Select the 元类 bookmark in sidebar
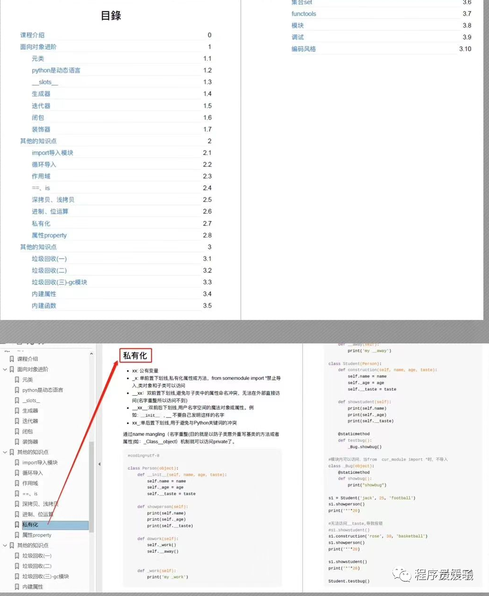The image size is (489, 596). (28, 380)
